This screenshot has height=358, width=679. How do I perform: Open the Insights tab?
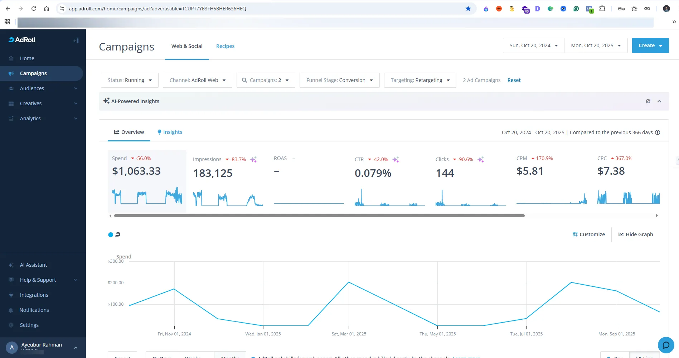[x=170, y=132]
